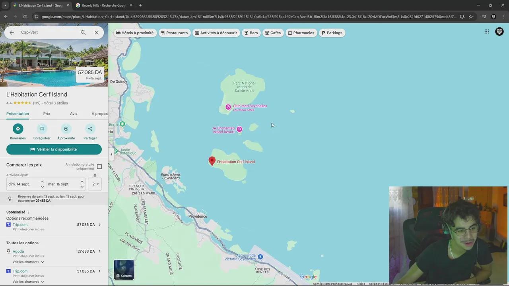The image size is (509, 286).
Task: Open the Sponsorisé info three-dot menu
Action: pos(28,212)
